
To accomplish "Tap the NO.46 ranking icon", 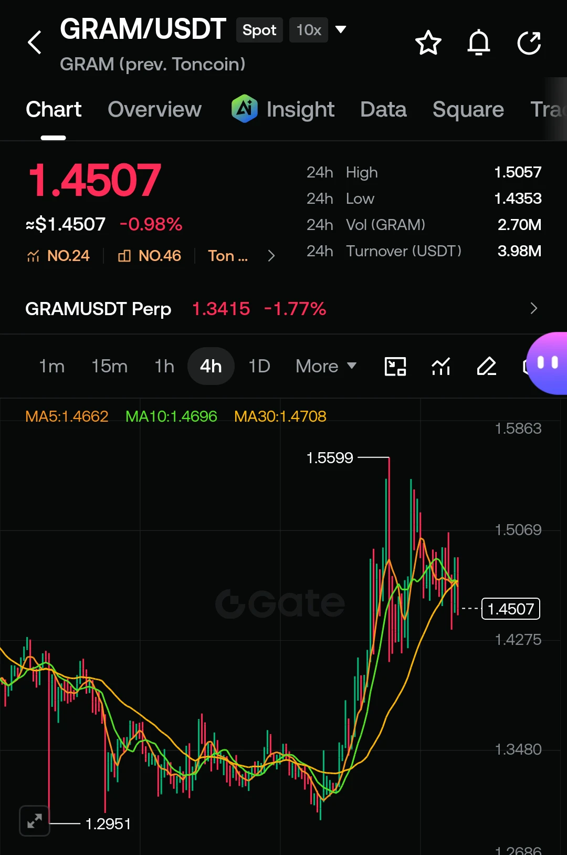I will pos(124,256).
